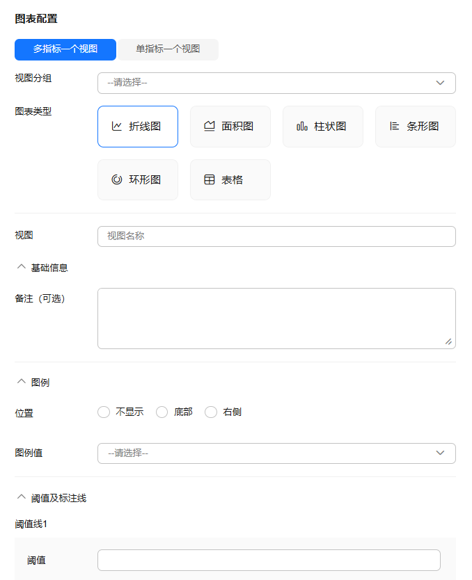Select the horizontal bar (条形图) icon
472x580 pixels.
coord(395,127)
